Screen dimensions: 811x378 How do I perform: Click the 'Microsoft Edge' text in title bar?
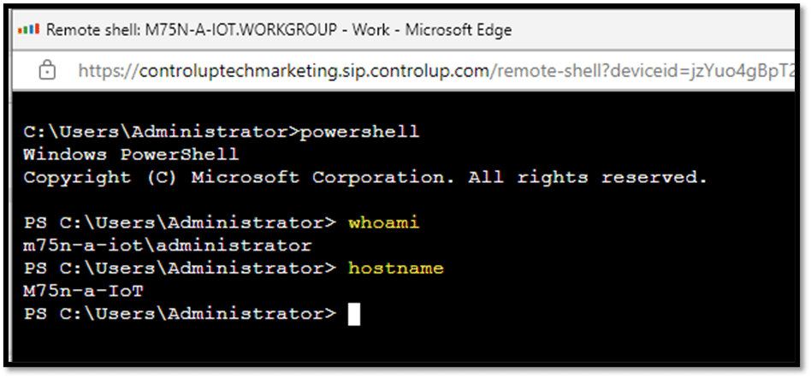(x=459, y=30)
